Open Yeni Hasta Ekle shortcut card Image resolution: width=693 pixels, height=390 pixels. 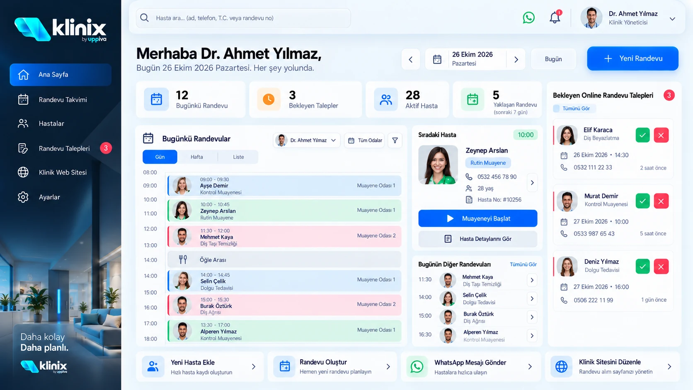click(200, 367)
